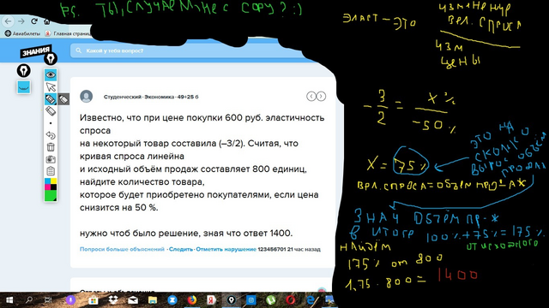549x308 pixels.
Task: Click the "Следить" link
Action: coord(181,249)
